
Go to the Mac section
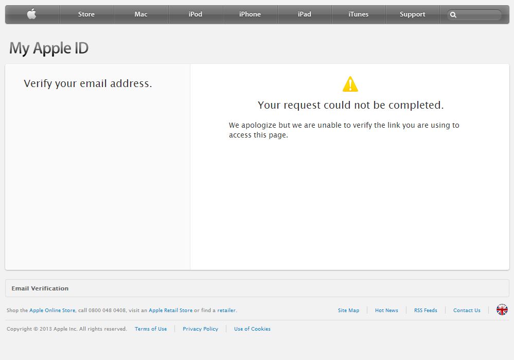tap(141, 14)
